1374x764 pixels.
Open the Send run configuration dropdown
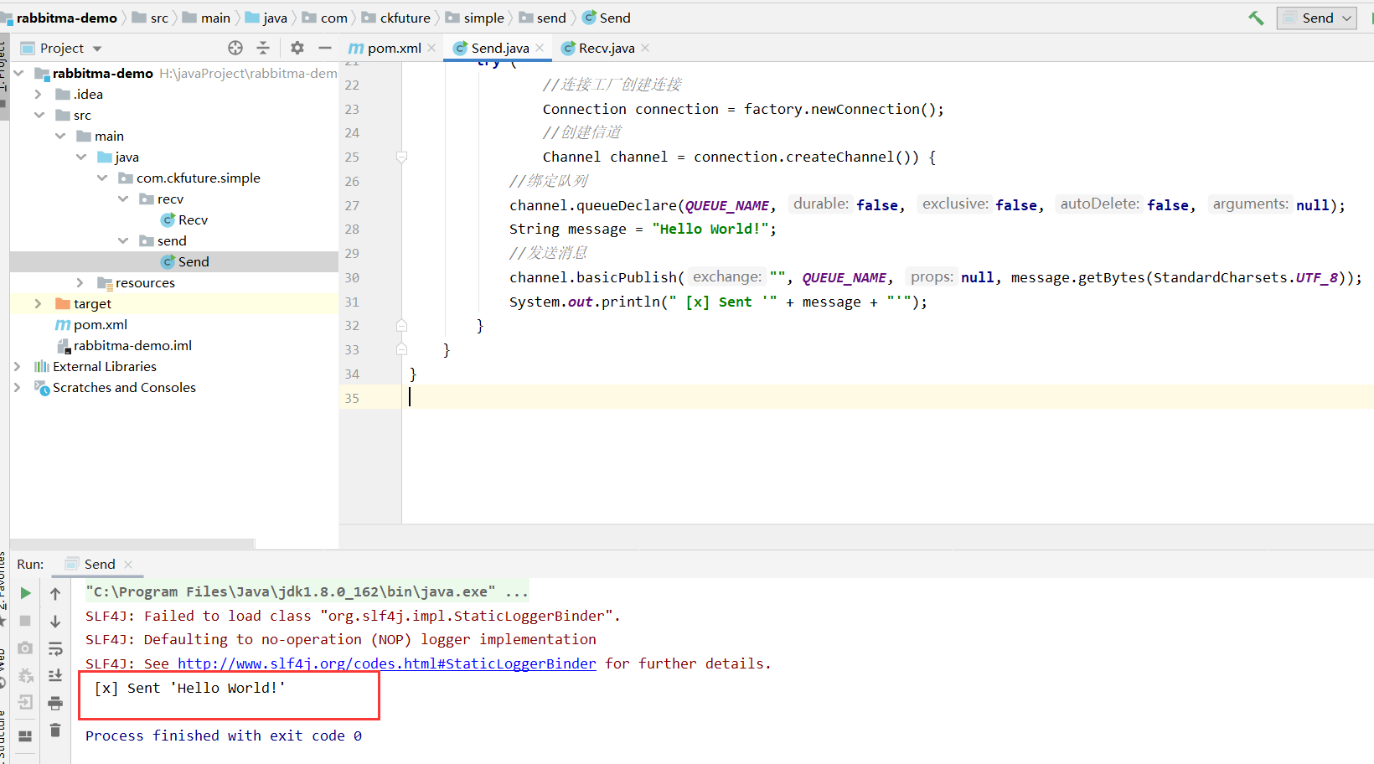pos(1317,18)
